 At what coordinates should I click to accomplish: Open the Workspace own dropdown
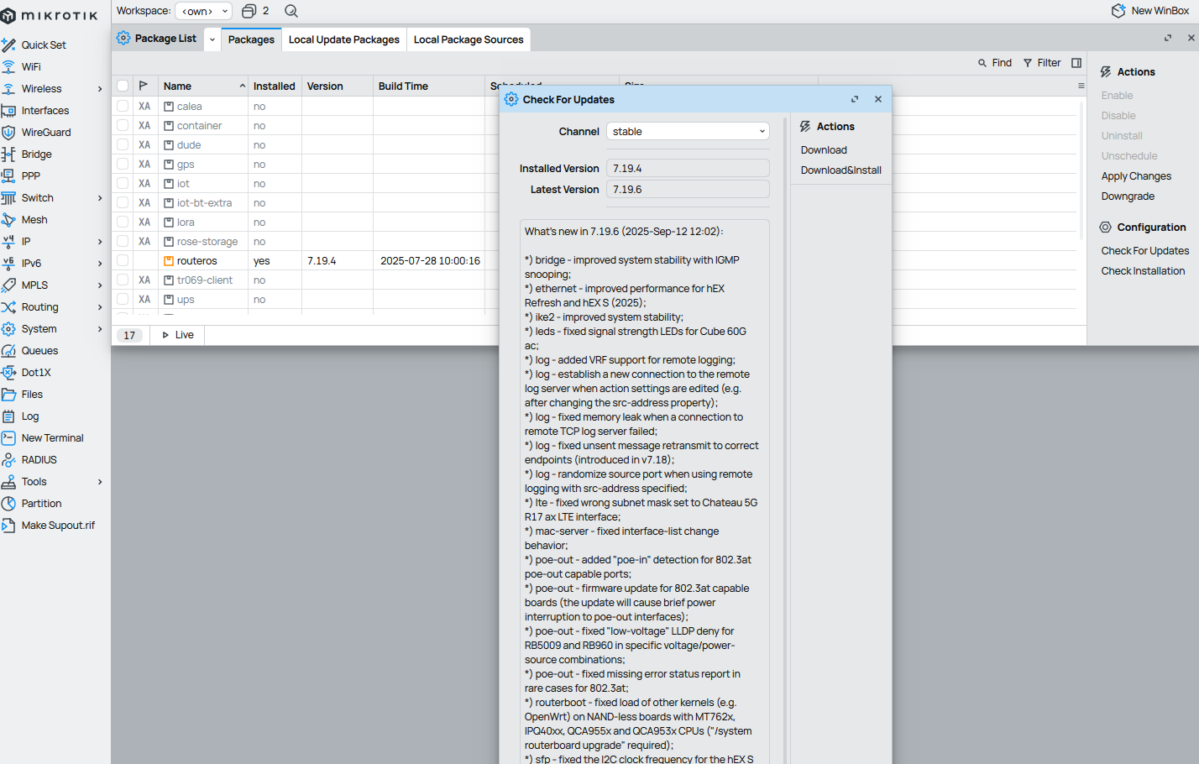(203, 11)
